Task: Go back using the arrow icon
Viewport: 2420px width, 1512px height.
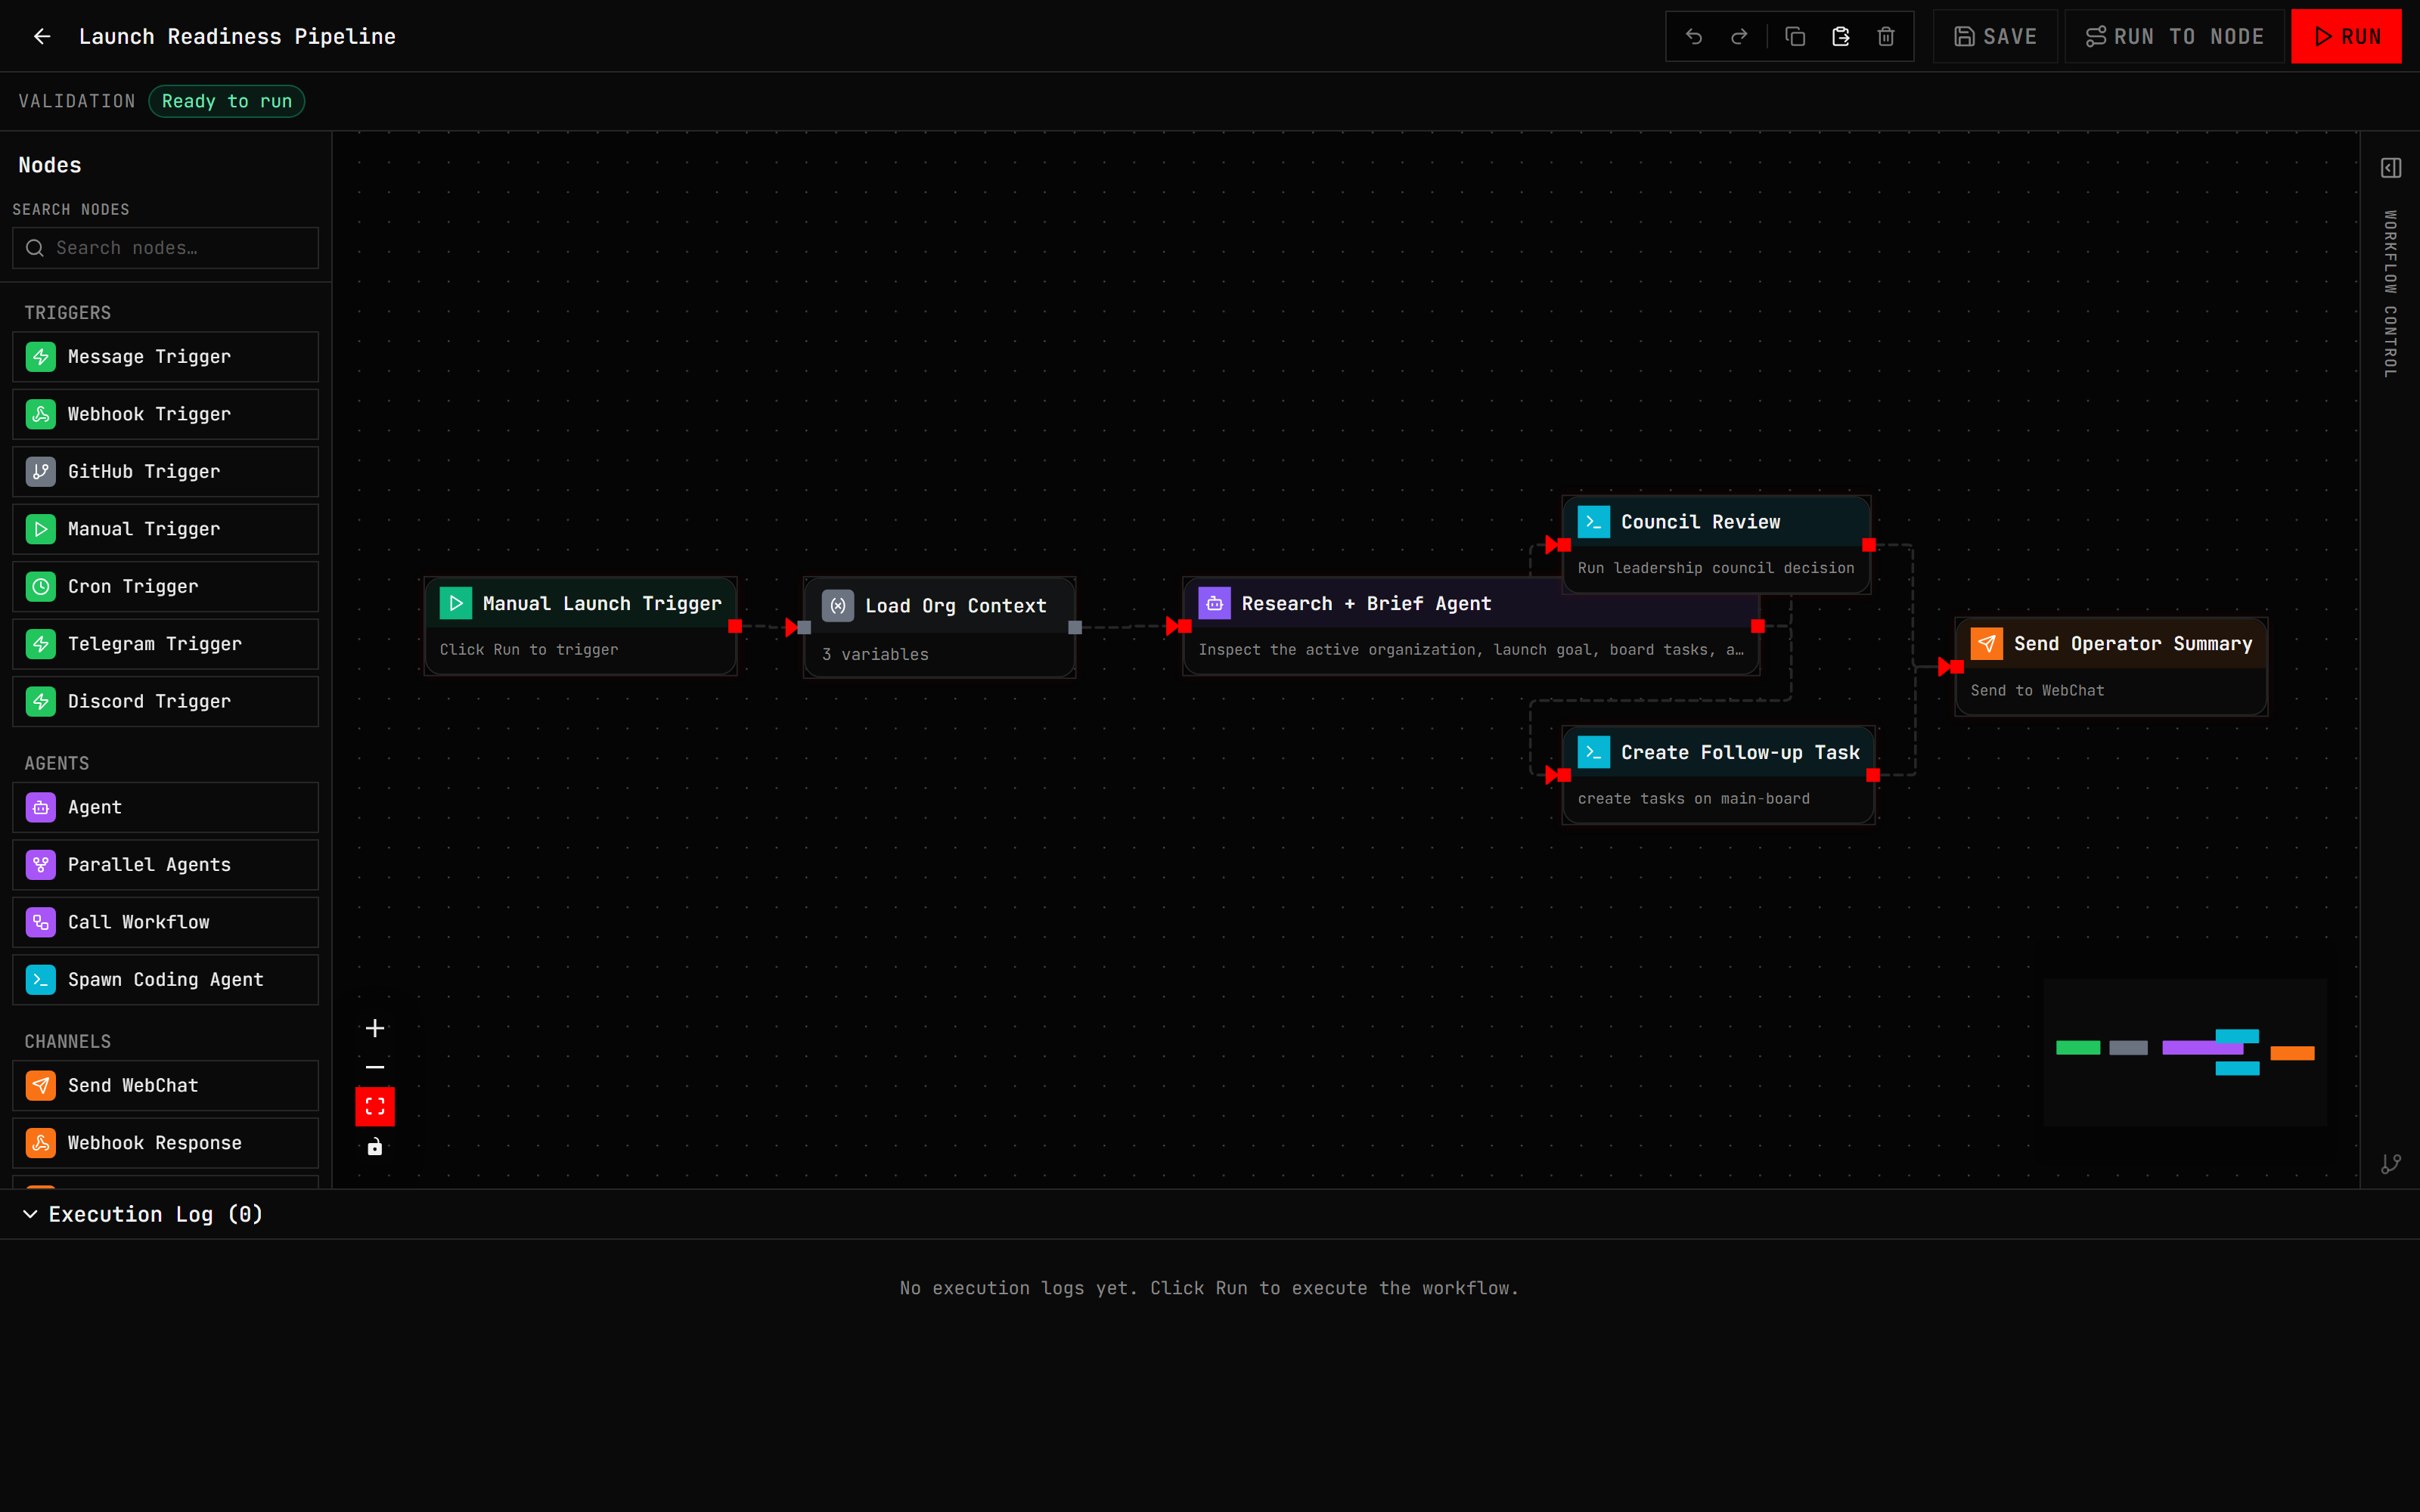Action: [42, 36]
